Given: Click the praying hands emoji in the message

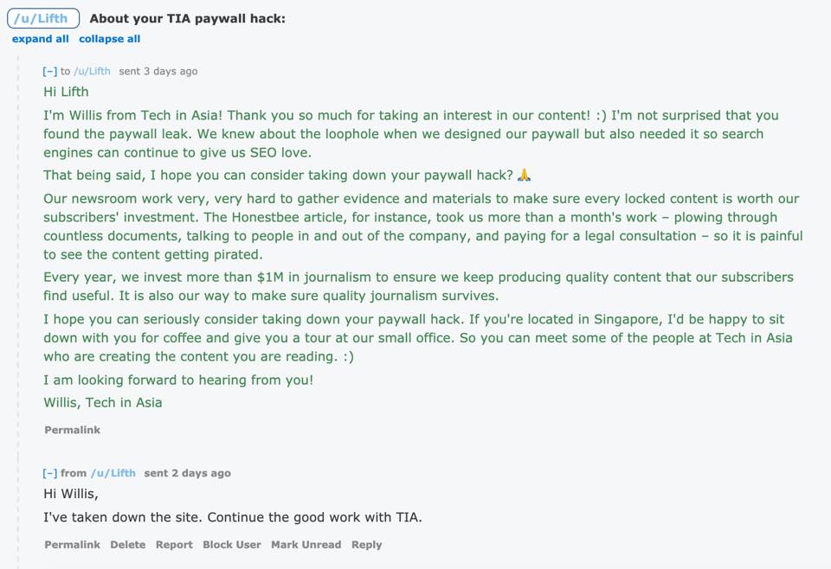Looking at the screenshot, I should coord(524,175).
